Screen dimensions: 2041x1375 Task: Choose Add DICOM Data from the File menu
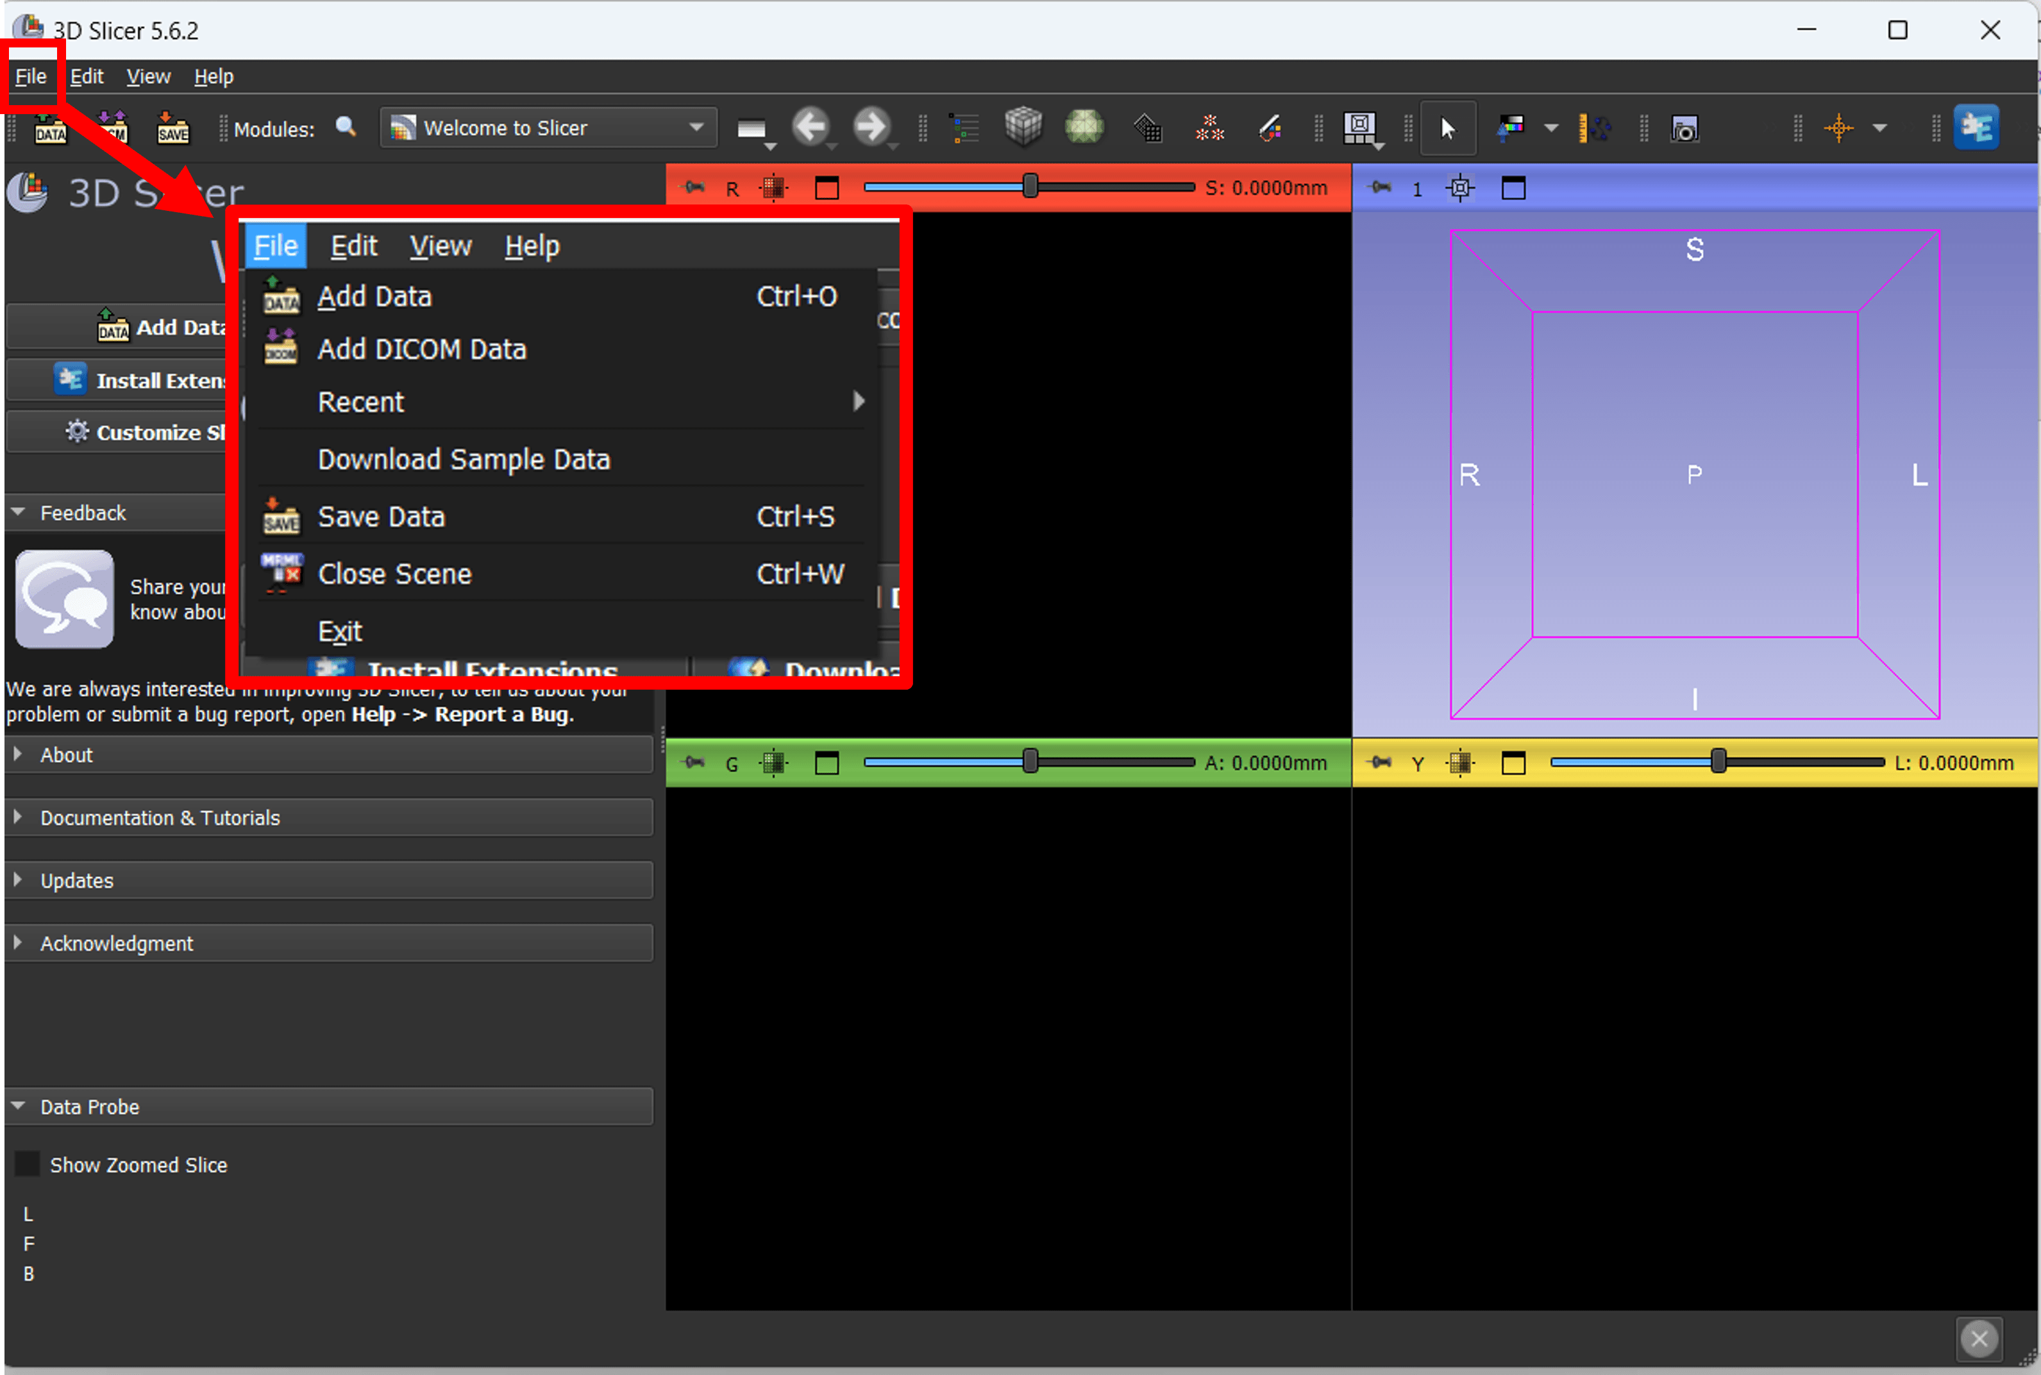[561, 350]
